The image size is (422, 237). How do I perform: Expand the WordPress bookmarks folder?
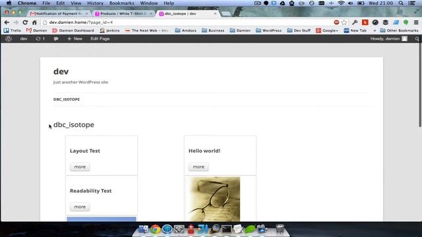tap(268, 30)
